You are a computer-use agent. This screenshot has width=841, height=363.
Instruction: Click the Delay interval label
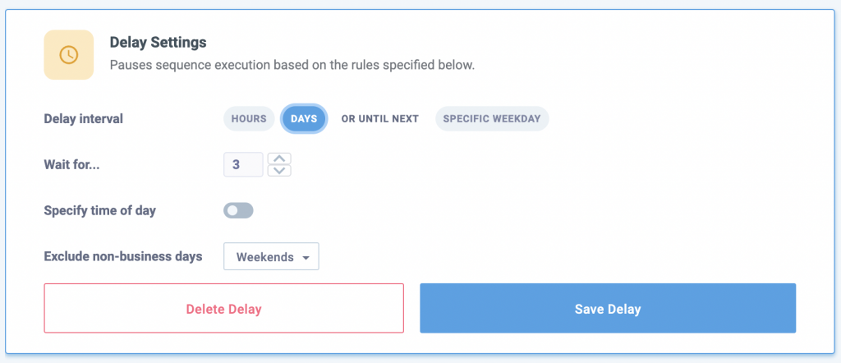tap(83, 118)
